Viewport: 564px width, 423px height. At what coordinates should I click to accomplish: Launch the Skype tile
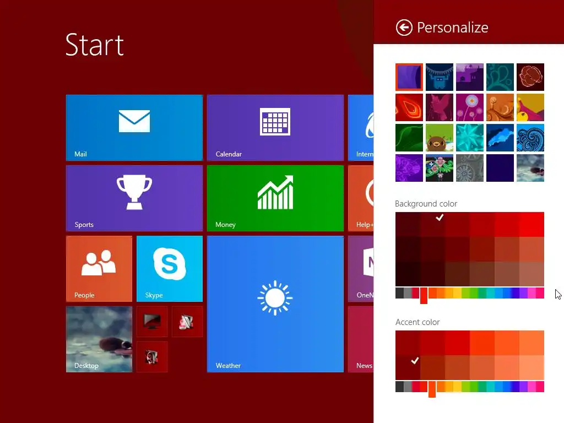[170, 269]
